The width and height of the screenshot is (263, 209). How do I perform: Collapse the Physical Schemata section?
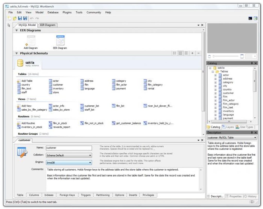tap(17, 53)
